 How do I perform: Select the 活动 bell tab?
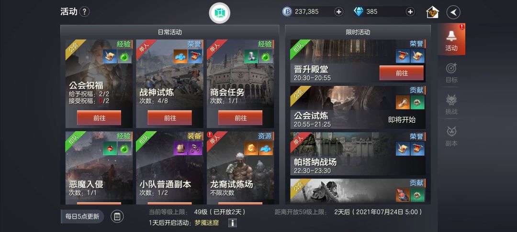[x=451, y=40]
